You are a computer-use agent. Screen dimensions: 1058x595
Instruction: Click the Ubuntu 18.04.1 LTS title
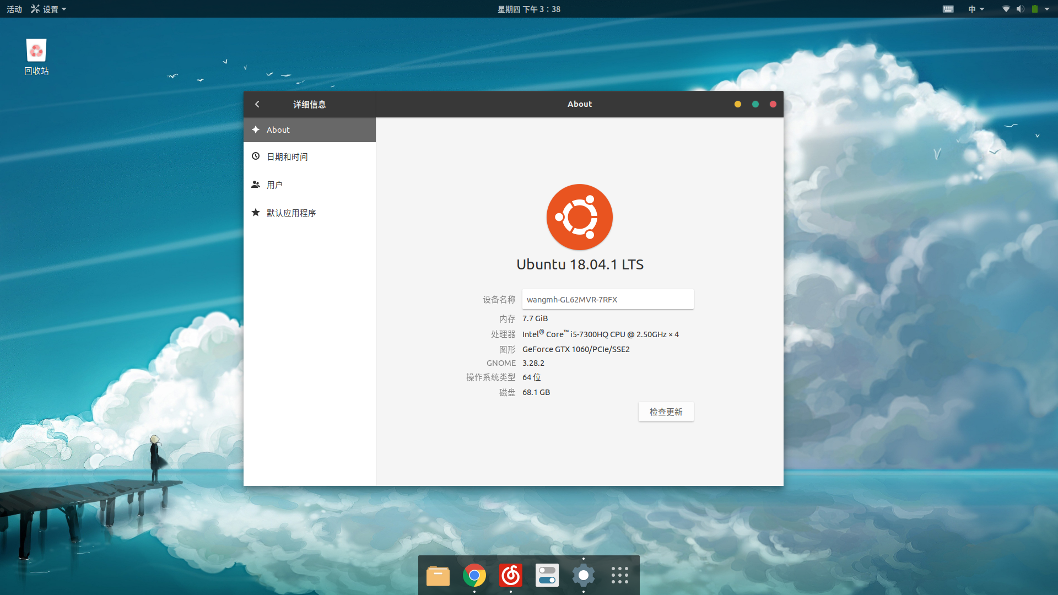click(580, 265)
